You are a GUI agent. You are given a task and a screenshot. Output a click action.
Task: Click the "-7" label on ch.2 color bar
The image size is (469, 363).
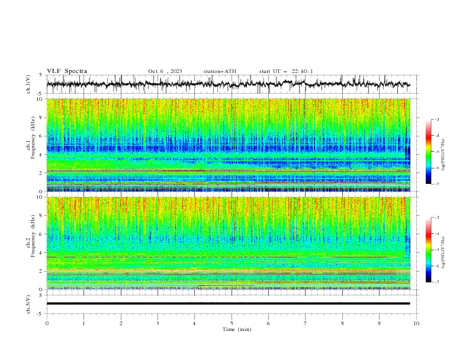(x=436, y=282)
